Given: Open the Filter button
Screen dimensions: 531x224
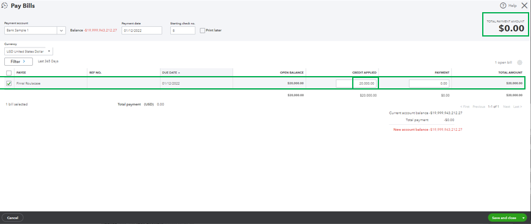Looking at the screenshot, I should tap(19, 61).
